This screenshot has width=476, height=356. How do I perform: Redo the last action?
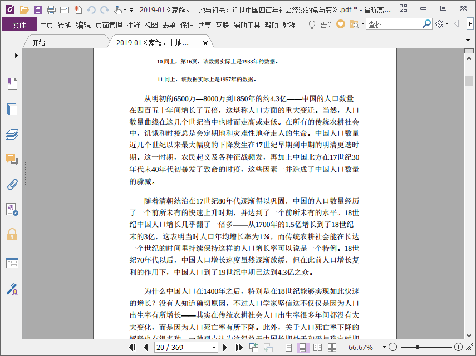105,10
